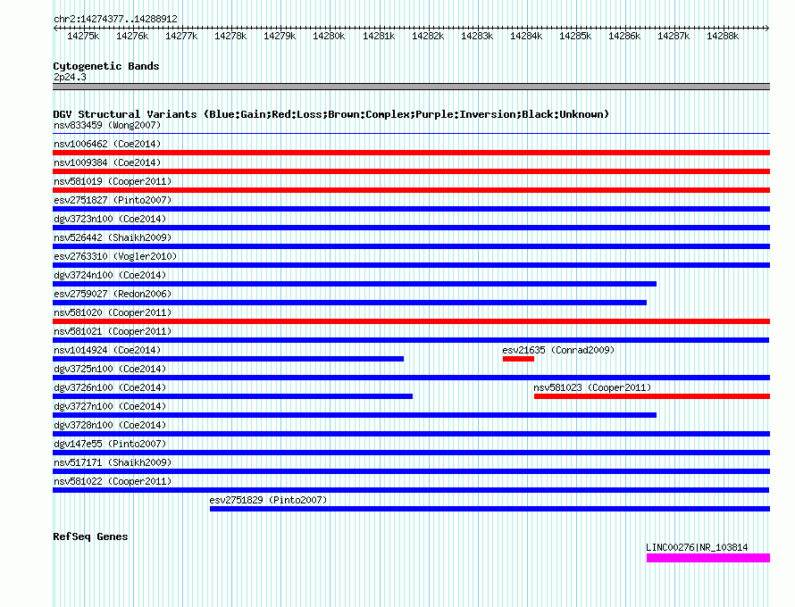
Task: Select the nsv581020 (Cooper2011) red bar
Action: (411, 321)
